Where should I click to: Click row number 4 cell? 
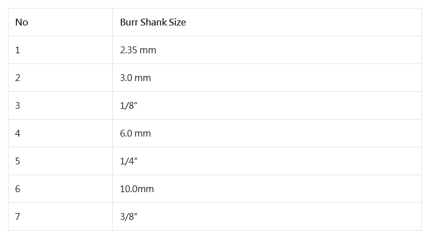[60, 133]
